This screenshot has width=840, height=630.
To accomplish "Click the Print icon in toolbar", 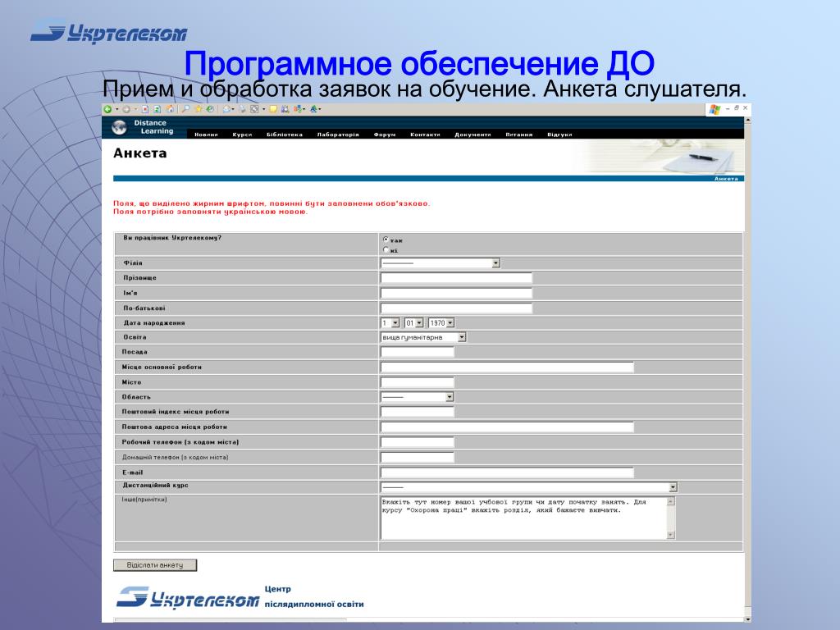I will click(x=242, y=109).
